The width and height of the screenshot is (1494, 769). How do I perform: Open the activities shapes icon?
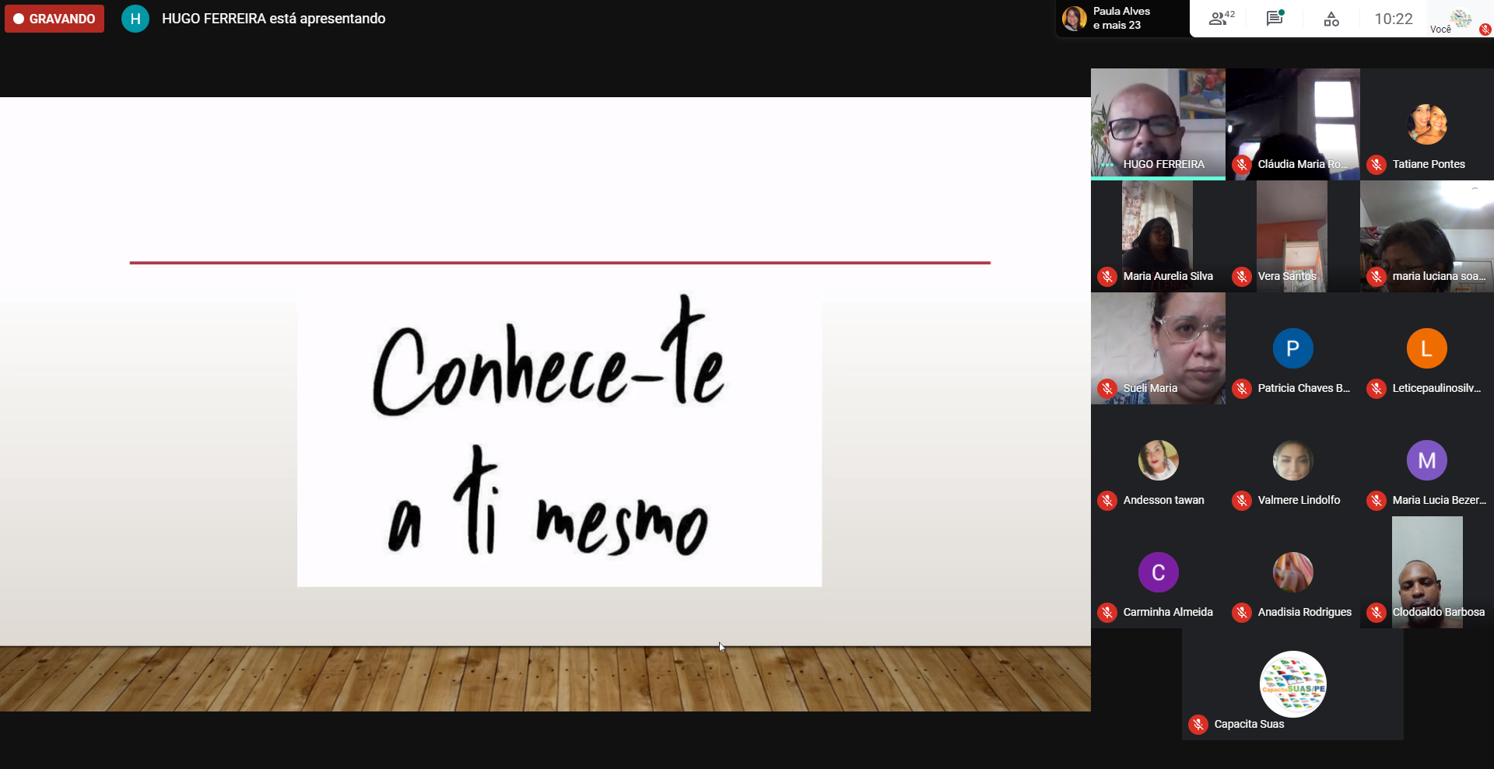click(1331, 19)
